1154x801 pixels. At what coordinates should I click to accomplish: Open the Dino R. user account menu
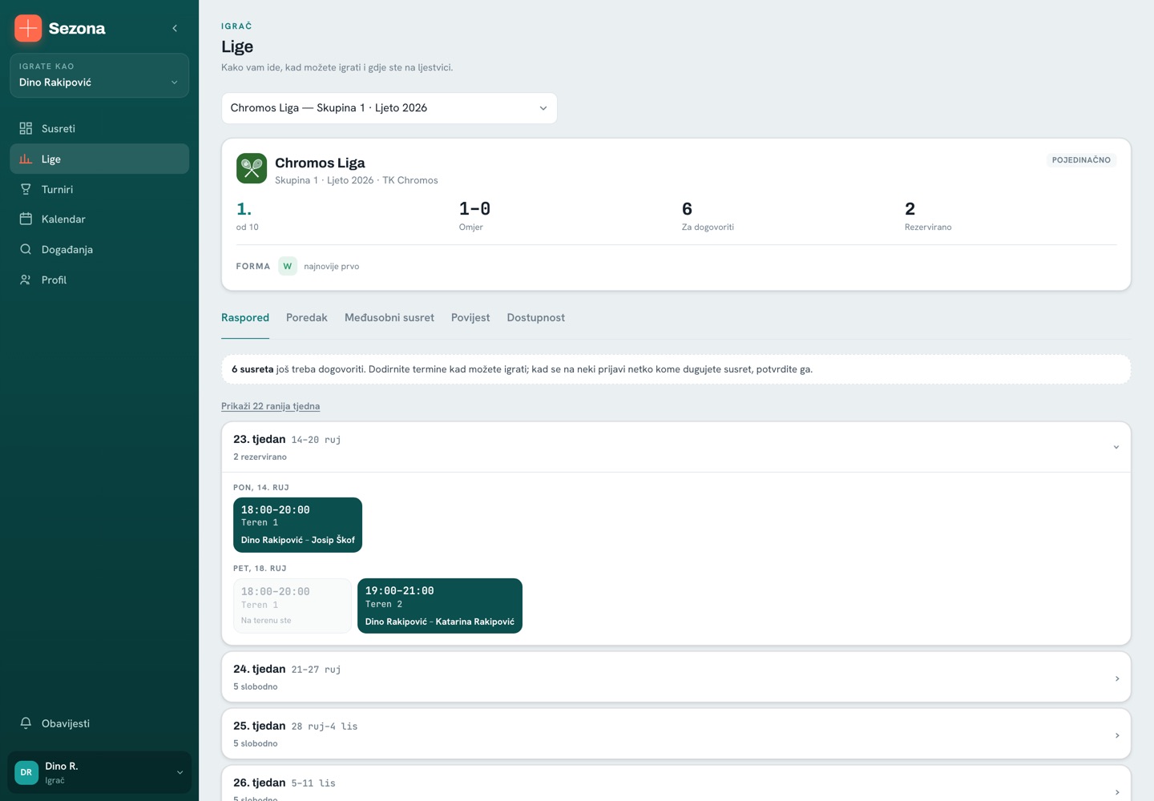(x=99, y=773)
